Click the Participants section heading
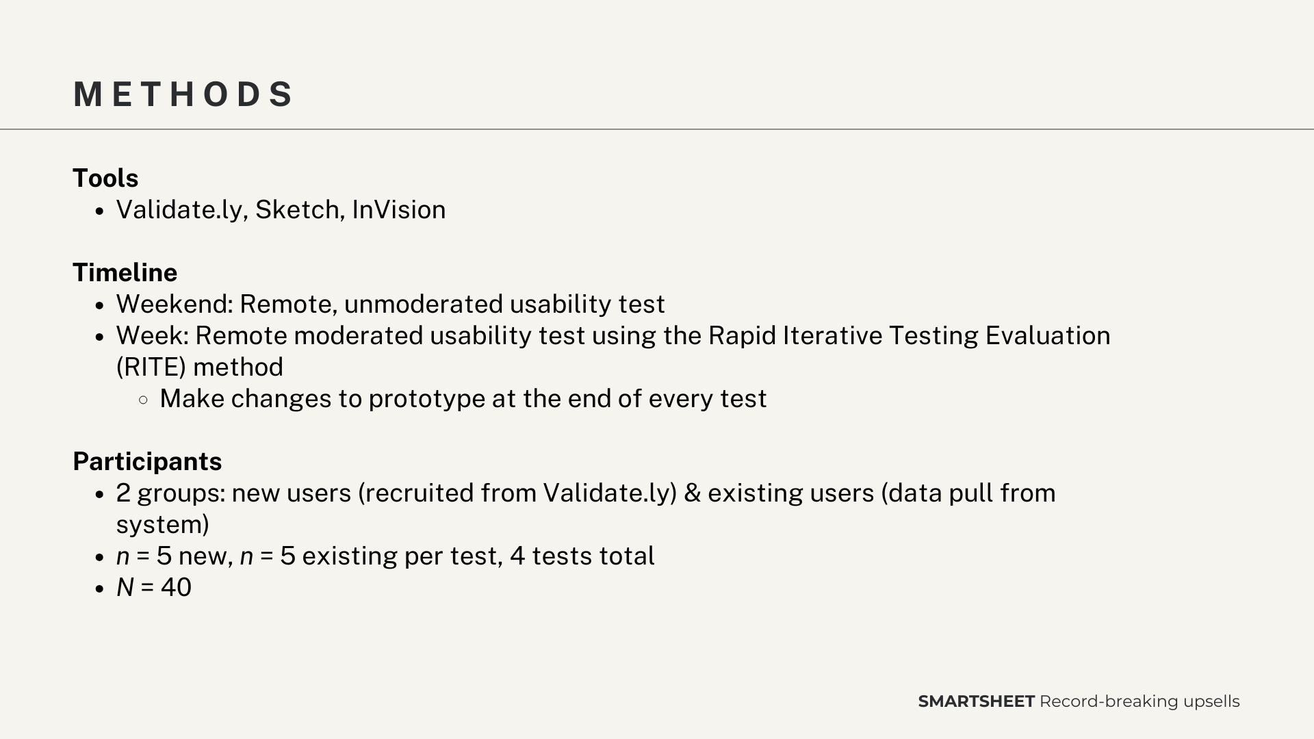The width and height of the screenshot is (1314, 739). pos(147,462)
